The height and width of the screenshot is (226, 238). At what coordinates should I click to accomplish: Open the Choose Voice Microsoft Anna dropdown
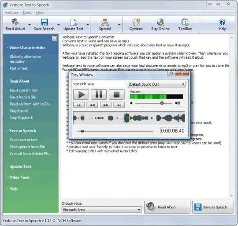[x=101, y=210]
